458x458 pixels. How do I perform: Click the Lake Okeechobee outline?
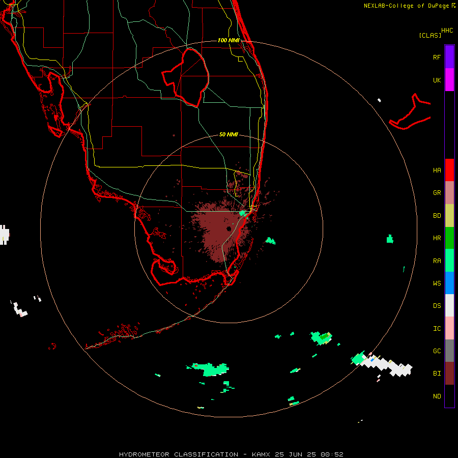[186, 77]
